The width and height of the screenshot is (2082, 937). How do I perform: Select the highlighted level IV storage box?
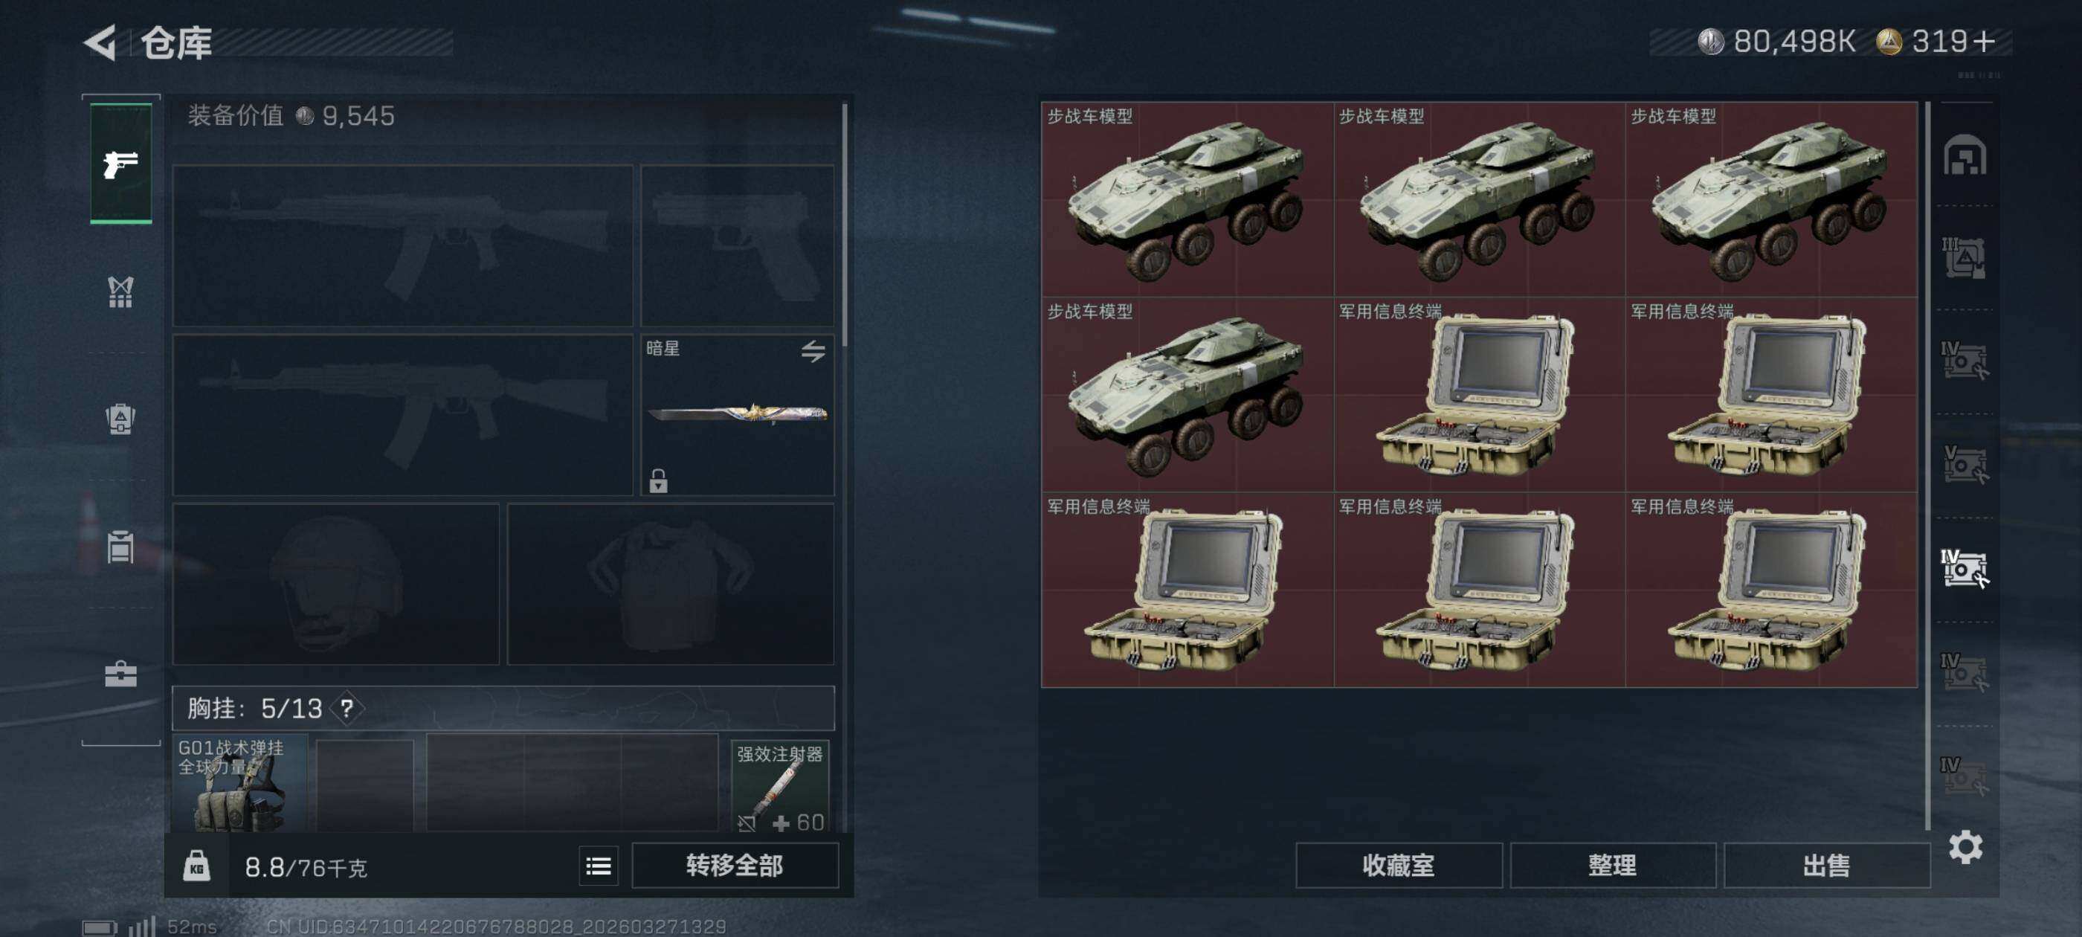1964,568
